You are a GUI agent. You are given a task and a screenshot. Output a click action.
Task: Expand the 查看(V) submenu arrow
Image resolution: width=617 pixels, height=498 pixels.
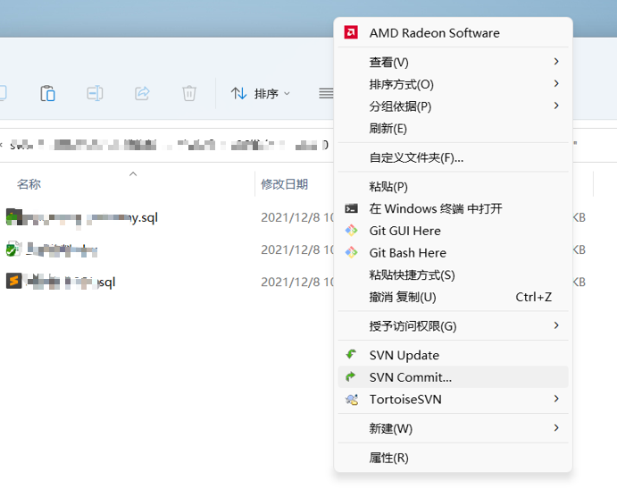[x=556, y=62]
